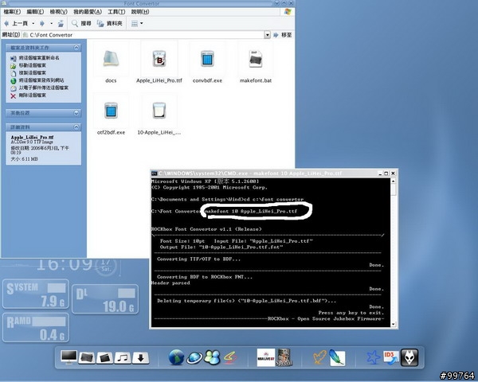The height and width of the screenshot is (382, 478).
Task: Click the CMD window title bar icon
Action: 155,173
